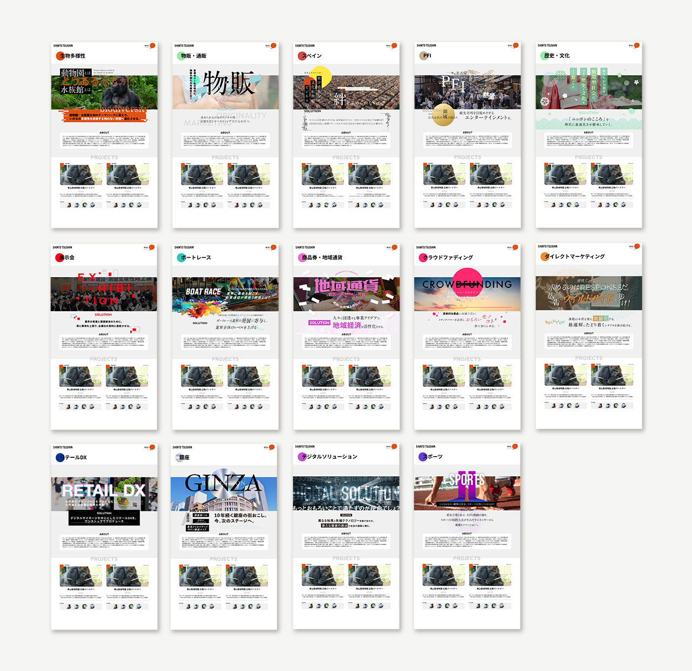Open the orange menu bubble on 物販・通販 page
Viewport: 692px width, 671px height.
(x=274, y=46)
